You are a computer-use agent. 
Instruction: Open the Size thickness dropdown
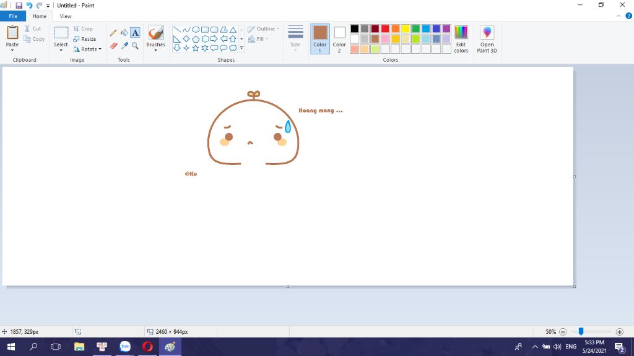click(295, 39)
